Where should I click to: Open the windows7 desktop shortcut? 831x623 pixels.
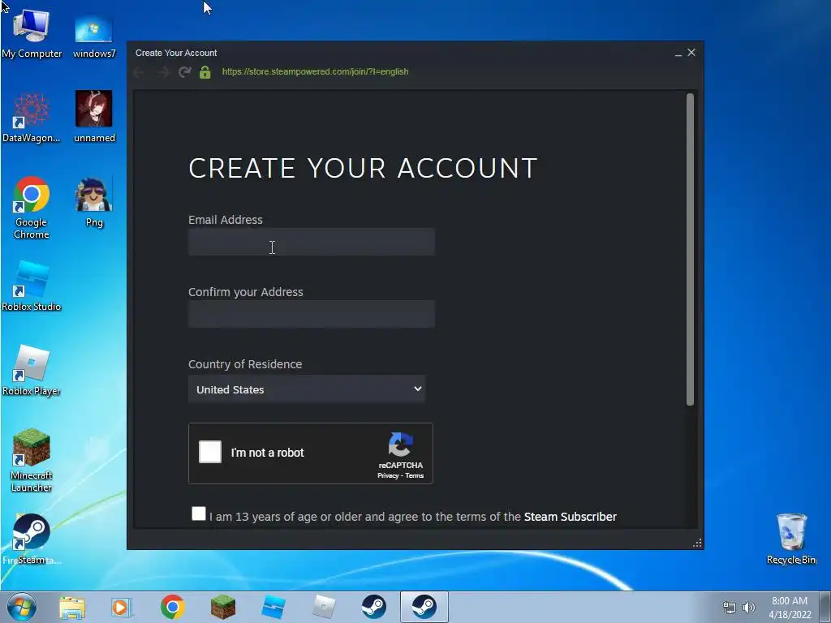pyautogui.click(x=94, y=35)
